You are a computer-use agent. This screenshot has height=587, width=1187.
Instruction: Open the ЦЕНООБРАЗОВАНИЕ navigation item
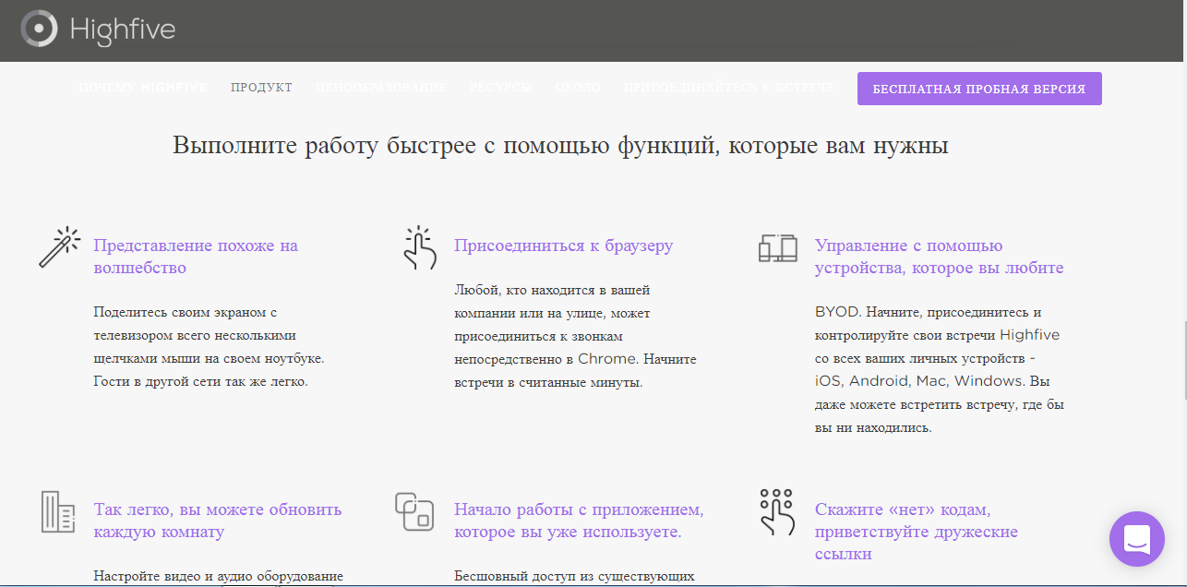click(x=380, y=87)
